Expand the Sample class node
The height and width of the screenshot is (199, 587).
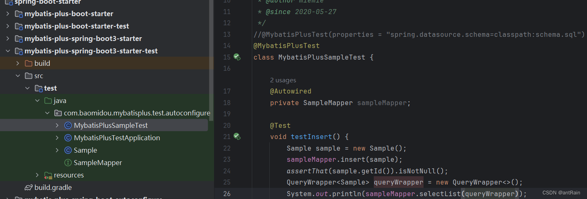[57, 150]
